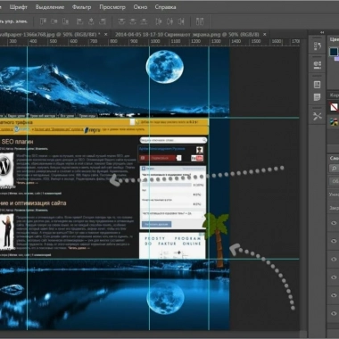Close the Скриншот экрана.png document tab
The image size is (339, 339).
click(265, 34)
